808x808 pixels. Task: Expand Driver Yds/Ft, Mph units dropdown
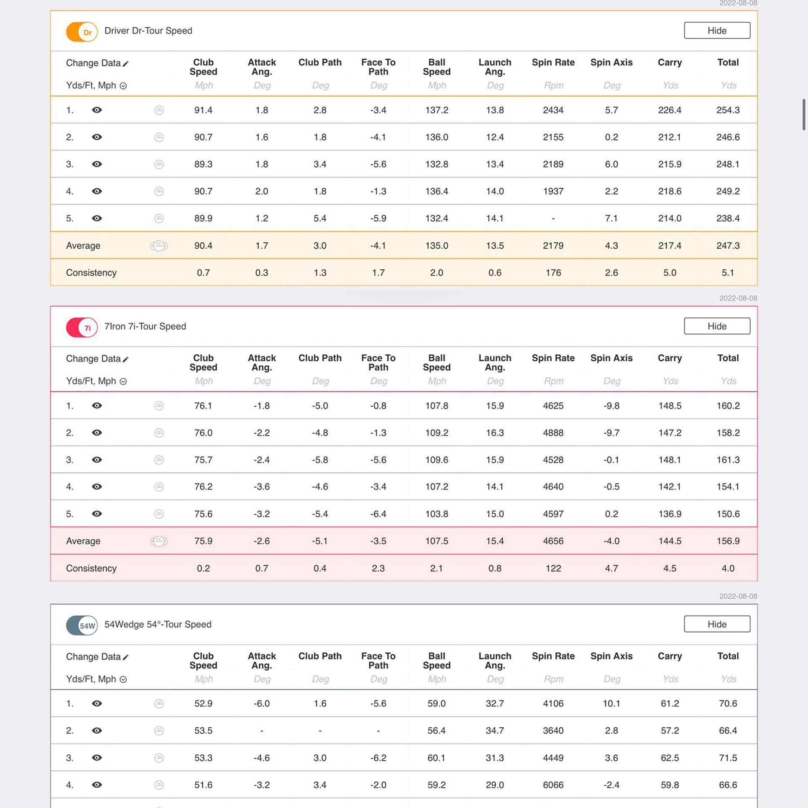[123, 86]
